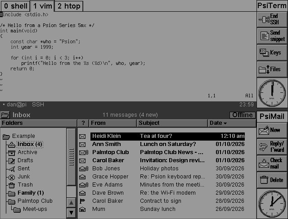Click the Archive box icon in folder tree
Viewport: 288px width, 219px height.
tap(12, 153)
